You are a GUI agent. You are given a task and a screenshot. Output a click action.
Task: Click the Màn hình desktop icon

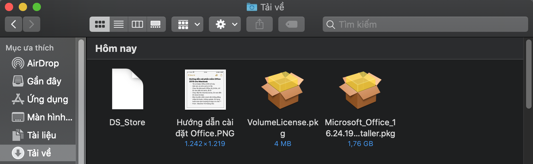point(18,117)
